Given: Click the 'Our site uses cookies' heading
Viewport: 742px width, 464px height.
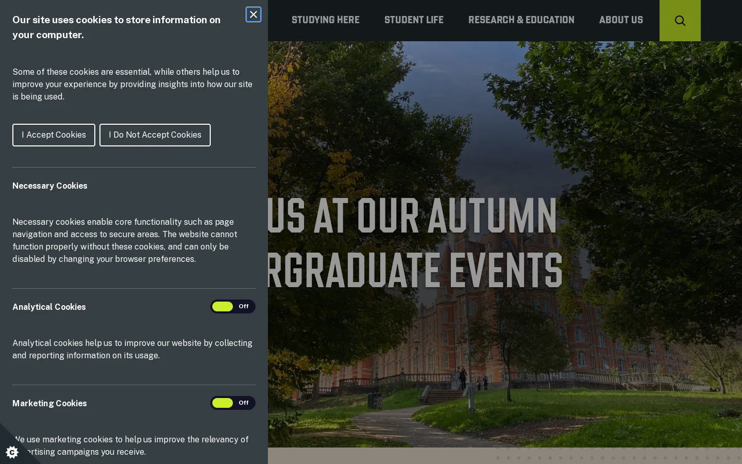Looking at the screenshot, I should coord(116,27).
